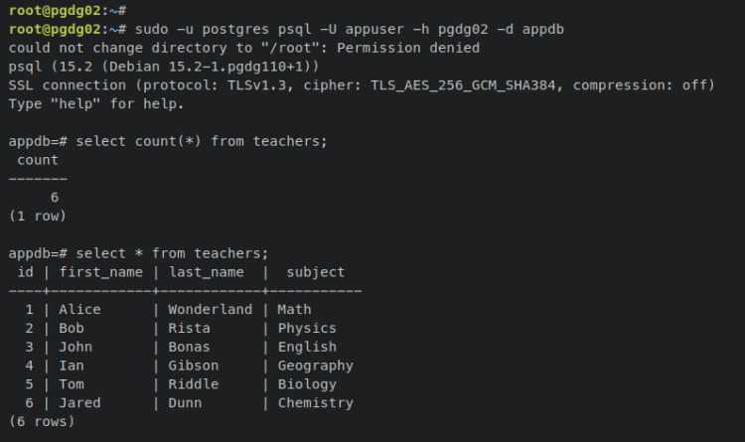The height and width of the screenshot is (442, 745).
Task: Click the subject column header
Action: point(315,272)
